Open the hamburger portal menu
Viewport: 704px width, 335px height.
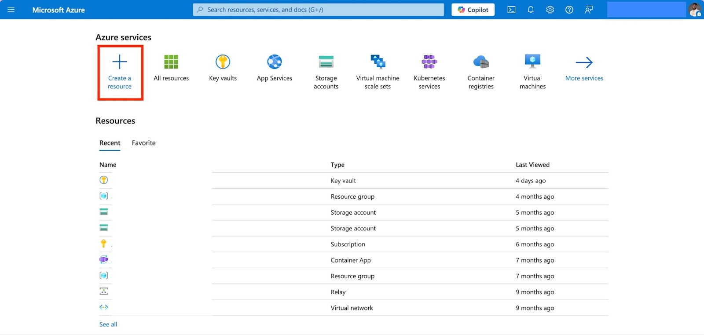11,10
